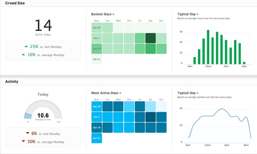Expand Typical Day in Crowd Size panel
This screenshot has height=154, width=257.
point(188,14)
